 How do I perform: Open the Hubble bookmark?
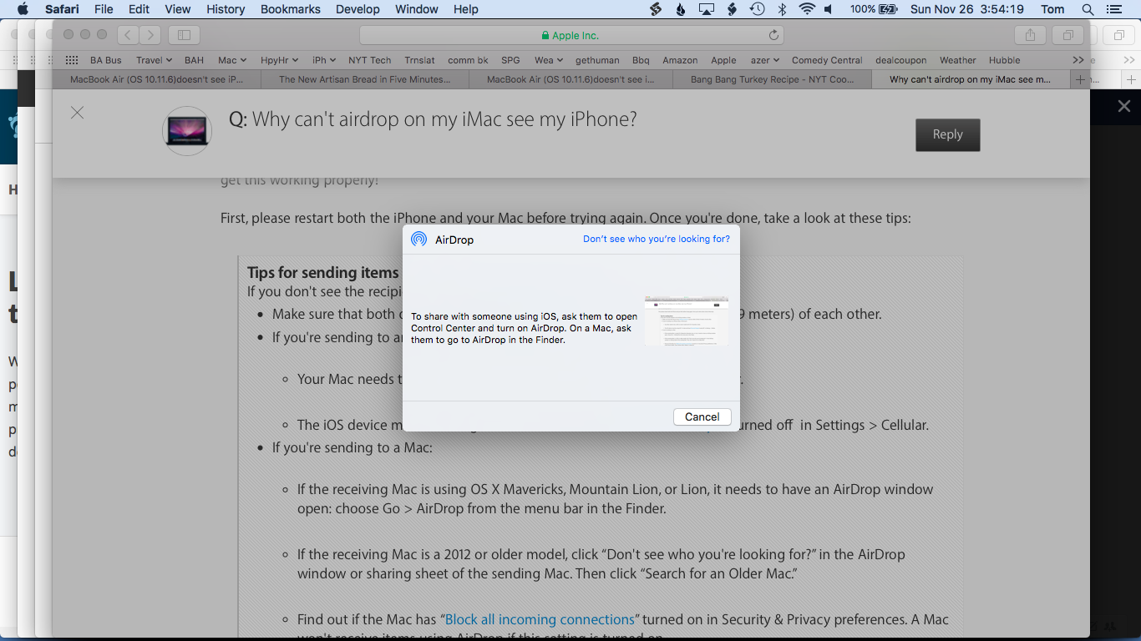point(1005,60)
